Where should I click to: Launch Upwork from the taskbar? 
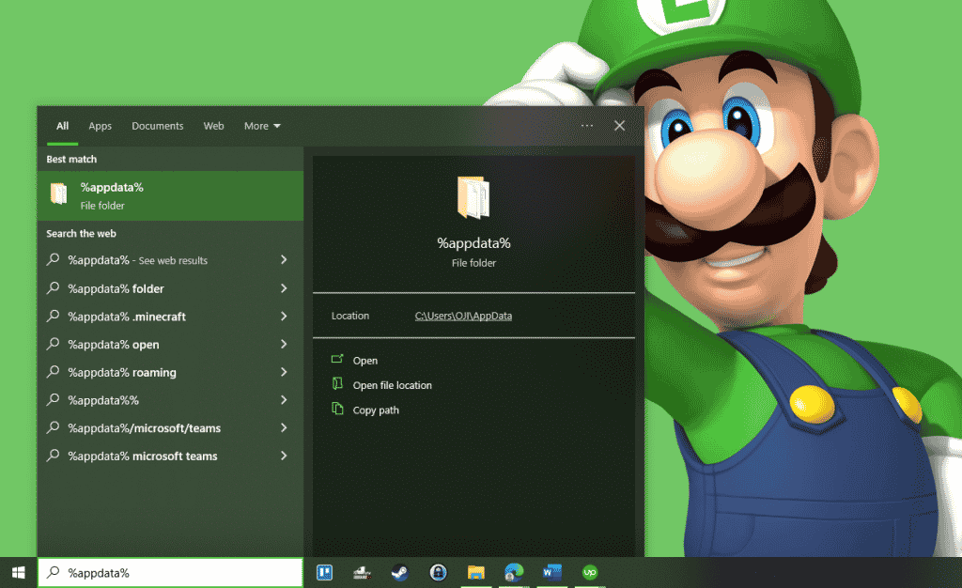point(589,572)
